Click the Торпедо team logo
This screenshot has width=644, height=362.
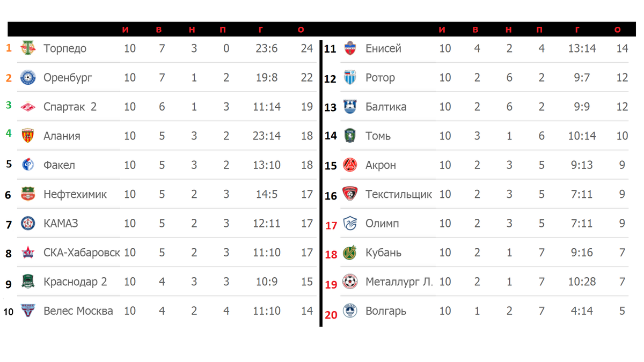click(28, 48)
